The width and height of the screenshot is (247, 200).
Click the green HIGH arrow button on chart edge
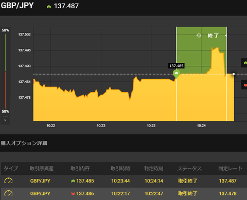pos(244,63)
